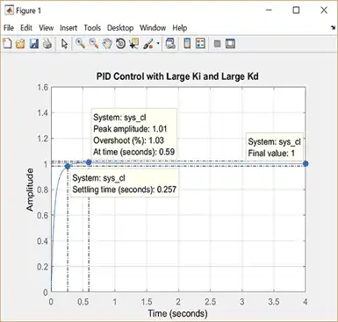
Task: Open the Edit menu
Action: point(26,28)
